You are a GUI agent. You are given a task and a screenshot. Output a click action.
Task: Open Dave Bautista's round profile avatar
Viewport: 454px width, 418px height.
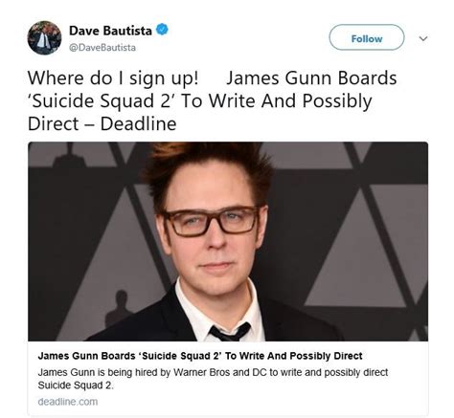tap(44, 37)
